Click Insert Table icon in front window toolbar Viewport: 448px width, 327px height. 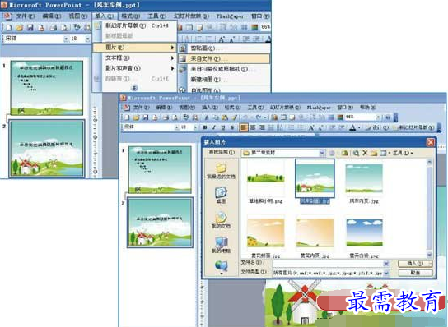tap(283, 117)
